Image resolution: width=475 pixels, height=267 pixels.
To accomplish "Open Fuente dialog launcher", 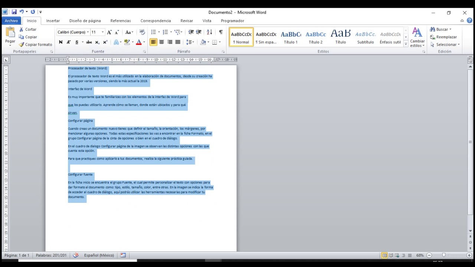I will pyautogui.click(x=145, y=52).
